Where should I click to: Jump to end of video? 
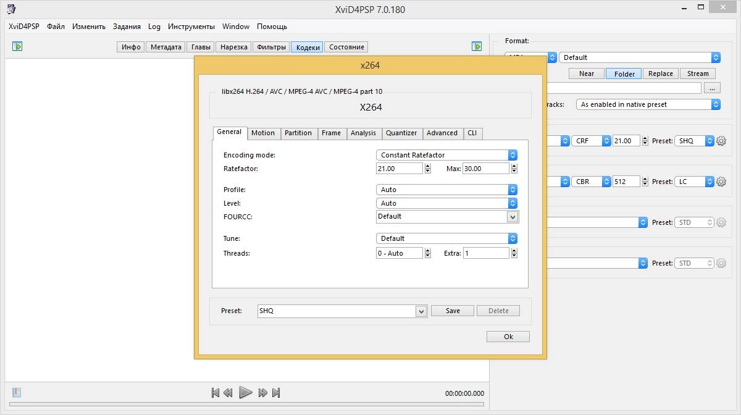[x=276, y=393]
